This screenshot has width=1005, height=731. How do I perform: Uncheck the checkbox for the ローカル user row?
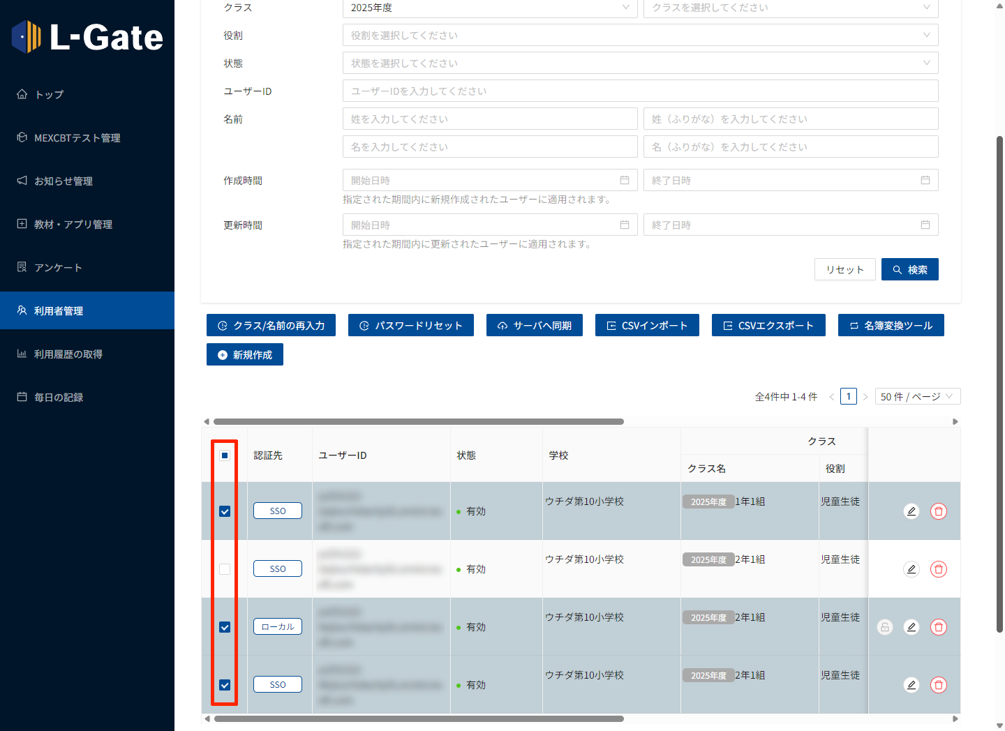[x=225, y=627]
